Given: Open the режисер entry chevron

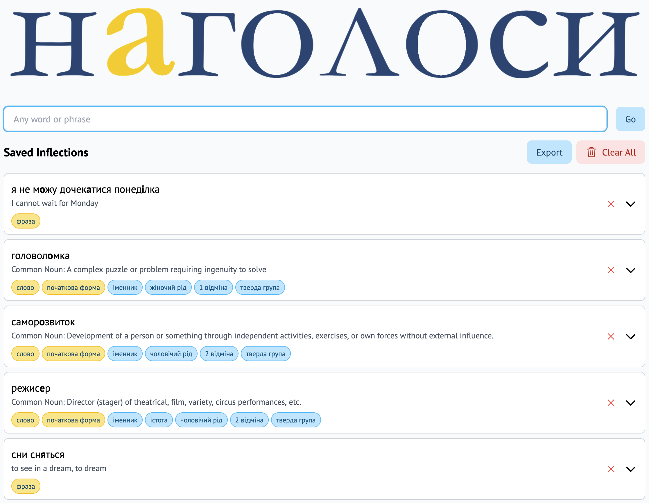Looking at the screenshot, I should pyautogui.click(x=630, y=403).
